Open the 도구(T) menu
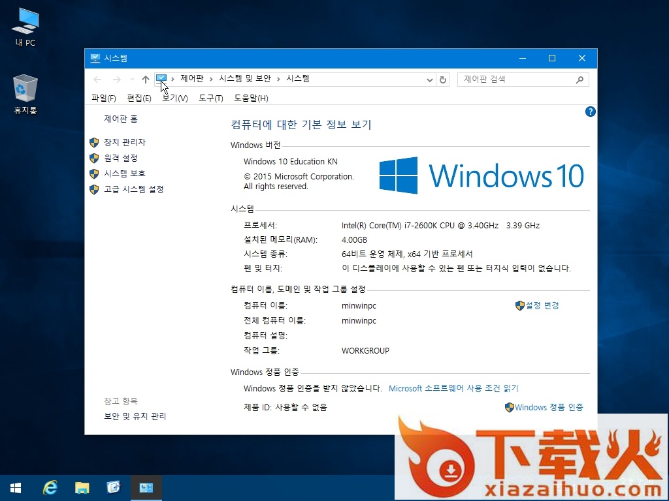Screen dimensions: 669x501 [211, 99]
